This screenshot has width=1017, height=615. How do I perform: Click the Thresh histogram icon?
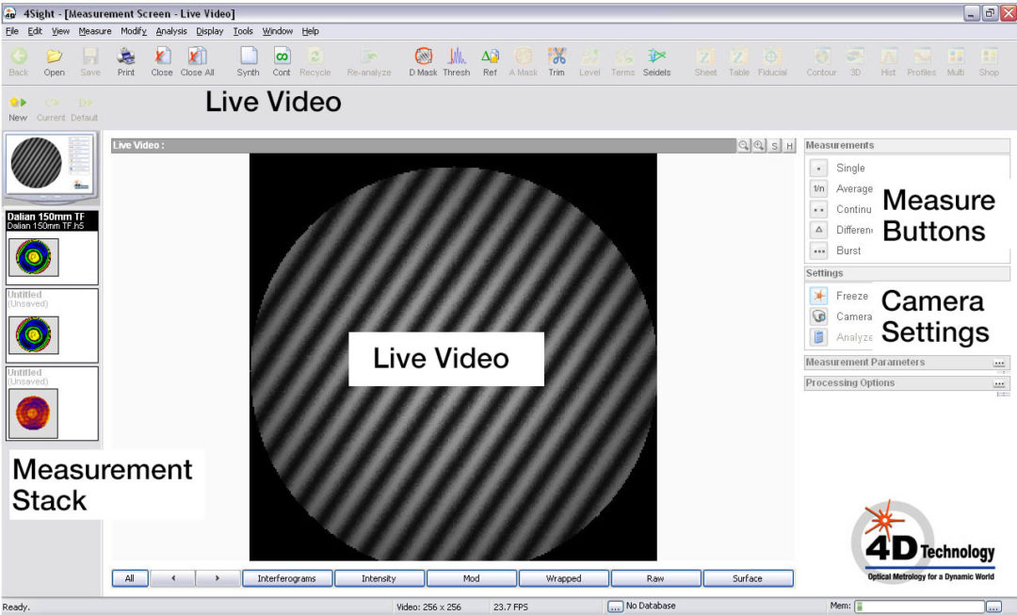456,58
